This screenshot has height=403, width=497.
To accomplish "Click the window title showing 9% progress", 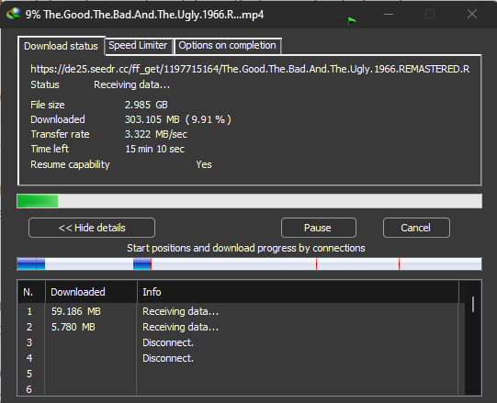I will click(x=144, y=15).
